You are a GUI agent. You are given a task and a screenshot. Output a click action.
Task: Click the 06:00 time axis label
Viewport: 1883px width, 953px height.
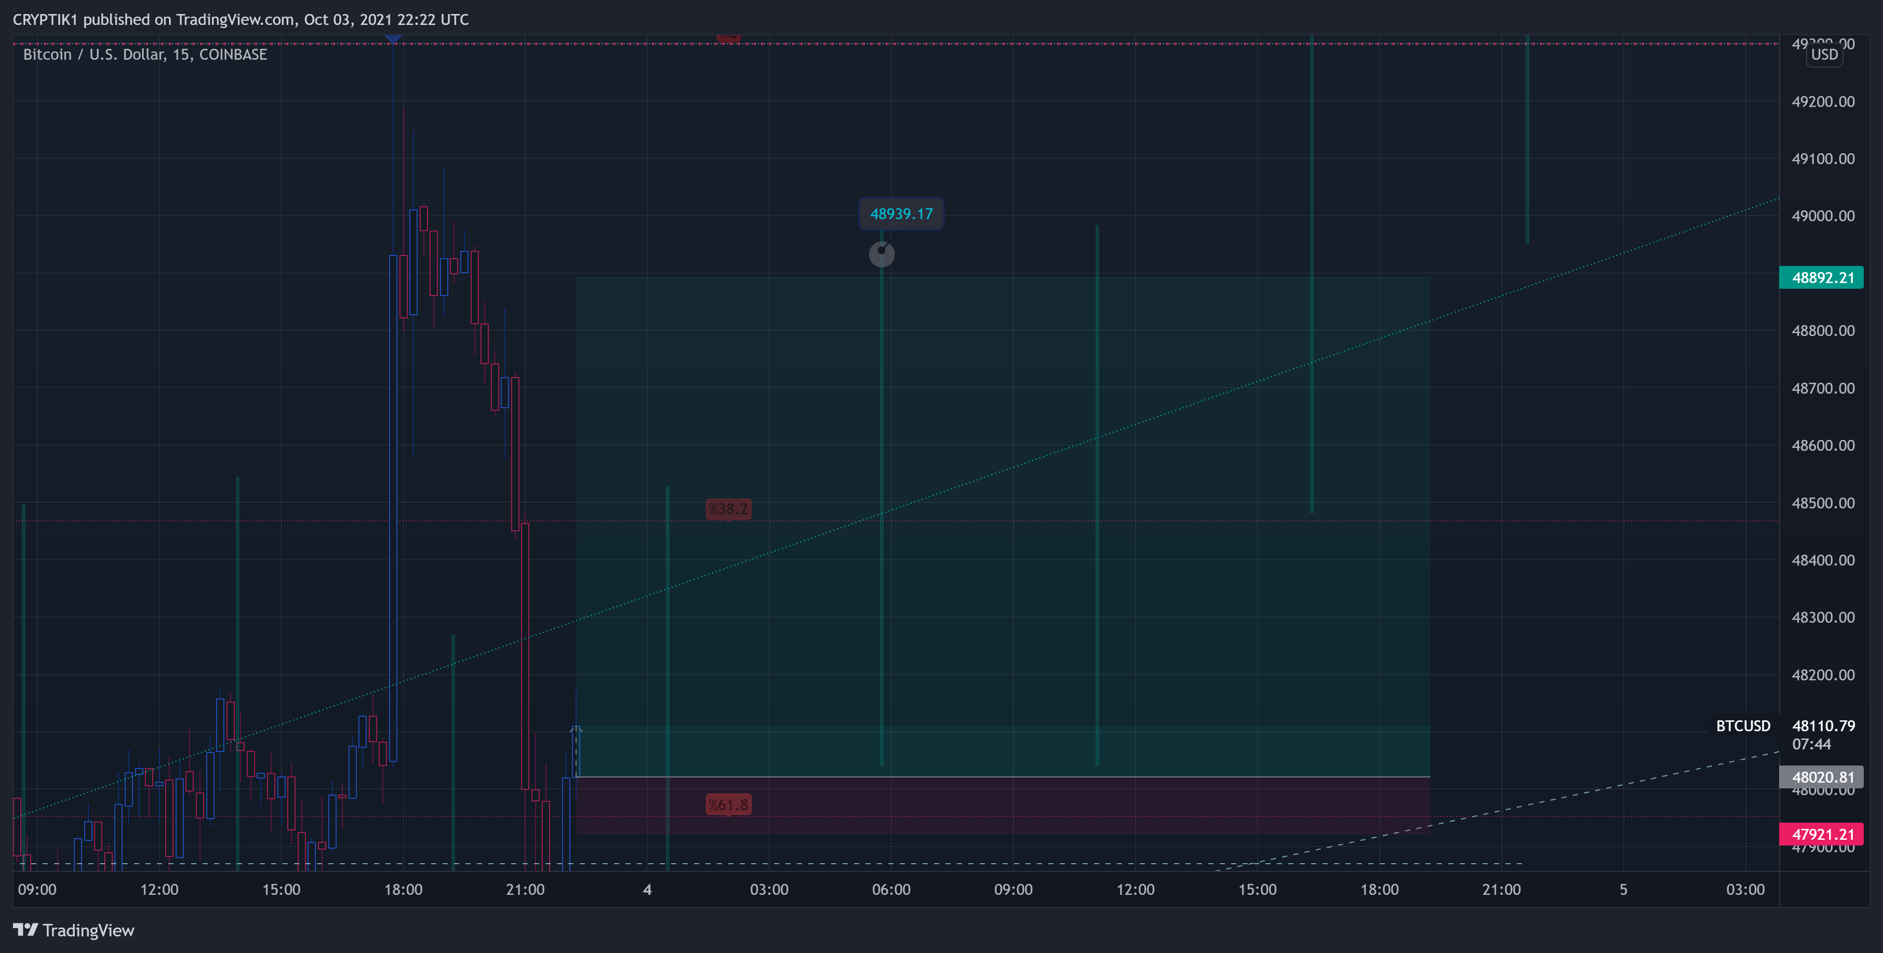click(x=891, y=890)
